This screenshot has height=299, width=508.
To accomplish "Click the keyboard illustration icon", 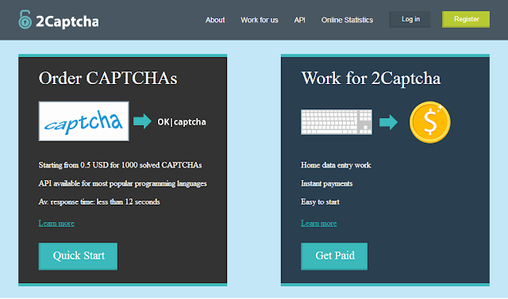I will (x=337, y=121).
